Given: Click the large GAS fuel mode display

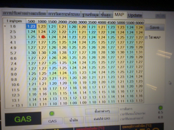Looking at the screenshot, I should 23,119.
